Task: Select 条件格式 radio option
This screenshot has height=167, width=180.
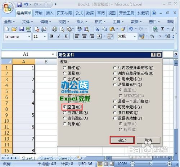Action: click(126, 113)
